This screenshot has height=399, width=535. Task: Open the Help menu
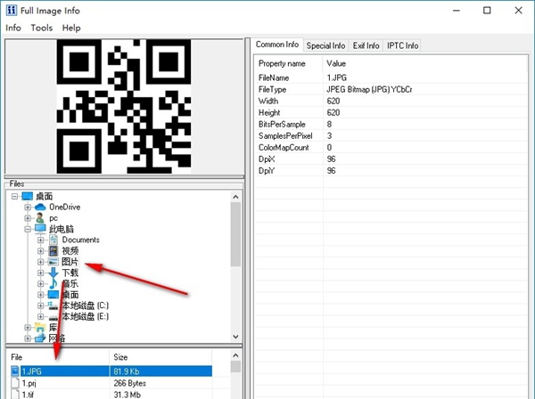coord(71,28)
